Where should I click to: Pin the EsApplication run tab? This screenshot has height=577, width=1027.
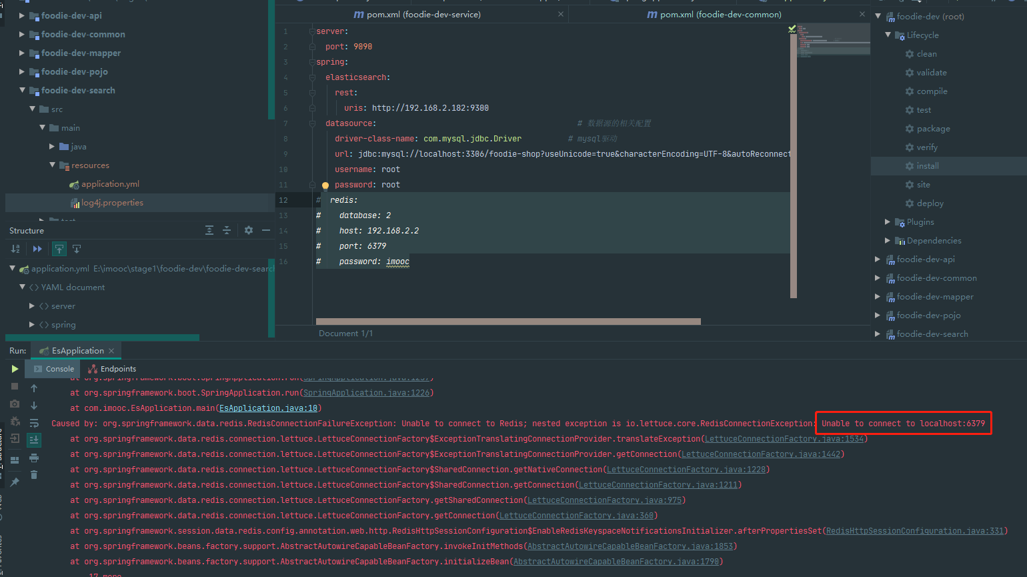click(15, 482)
